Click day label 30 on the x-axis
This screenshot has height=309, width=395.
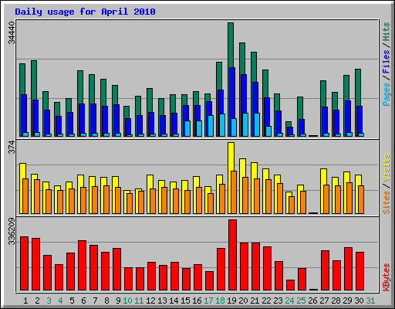pos(359,301)
